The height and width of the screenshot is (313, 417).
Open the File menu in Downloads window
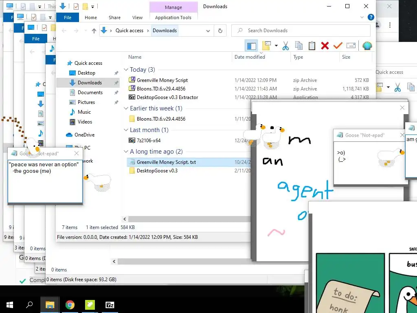68,17
